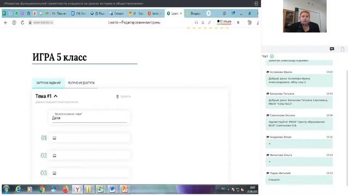Image resolution: width=348 pixels, height=195 pixels.
Task: Click the Yandex protect icon left of refresh
Action: pos(14,23)
